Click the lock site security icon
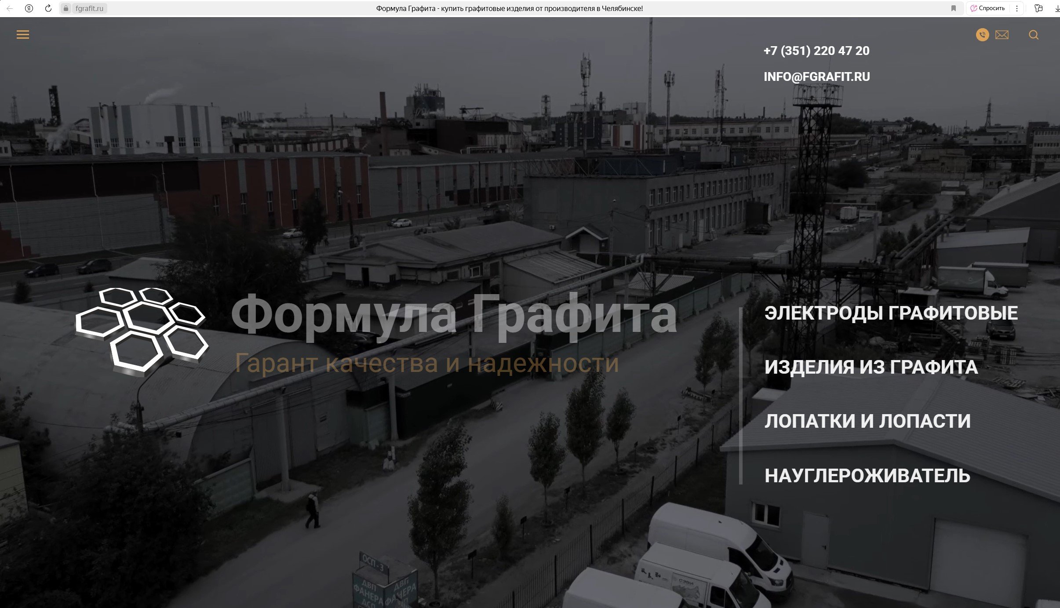This screenshot has height=608, width=1060. 66,8
